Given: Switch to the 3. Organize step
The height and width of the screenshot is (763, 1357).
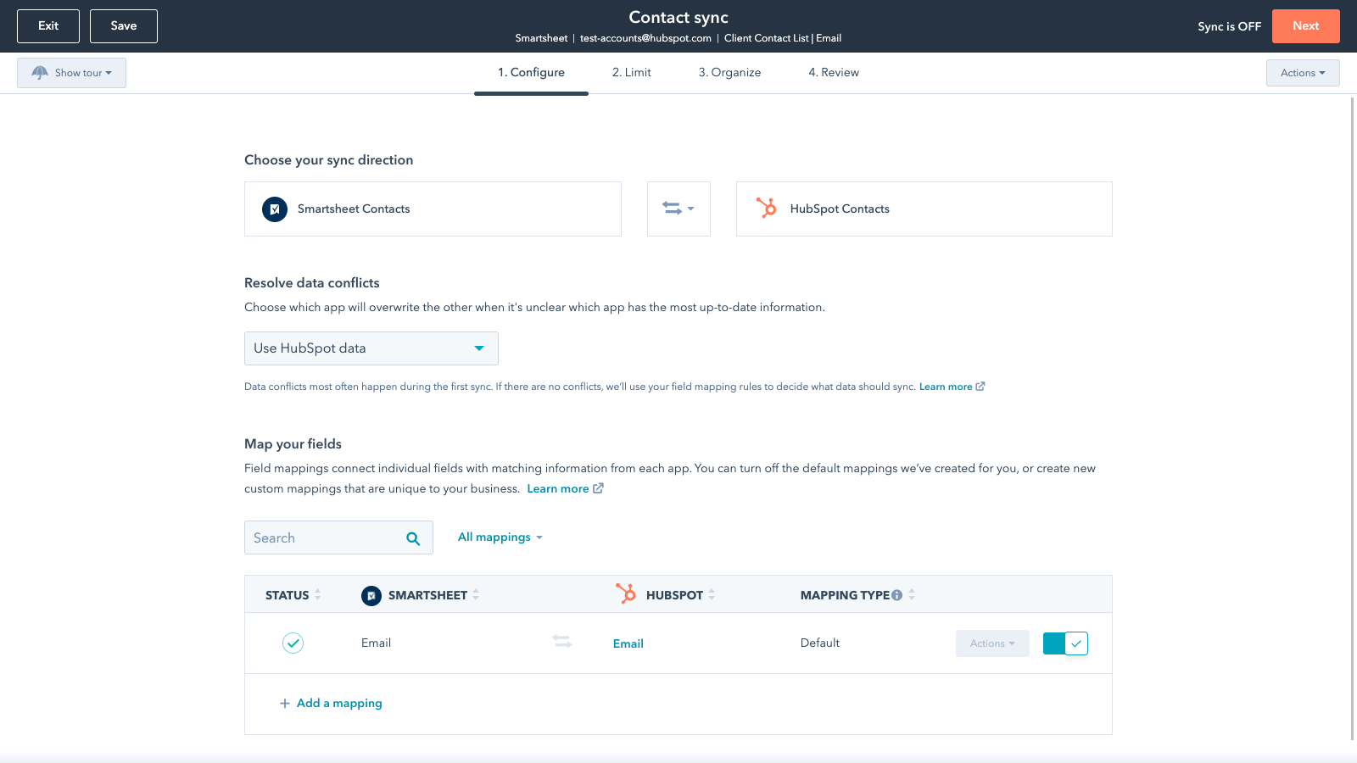Looking at the screenshot, I should coord(729,72).
